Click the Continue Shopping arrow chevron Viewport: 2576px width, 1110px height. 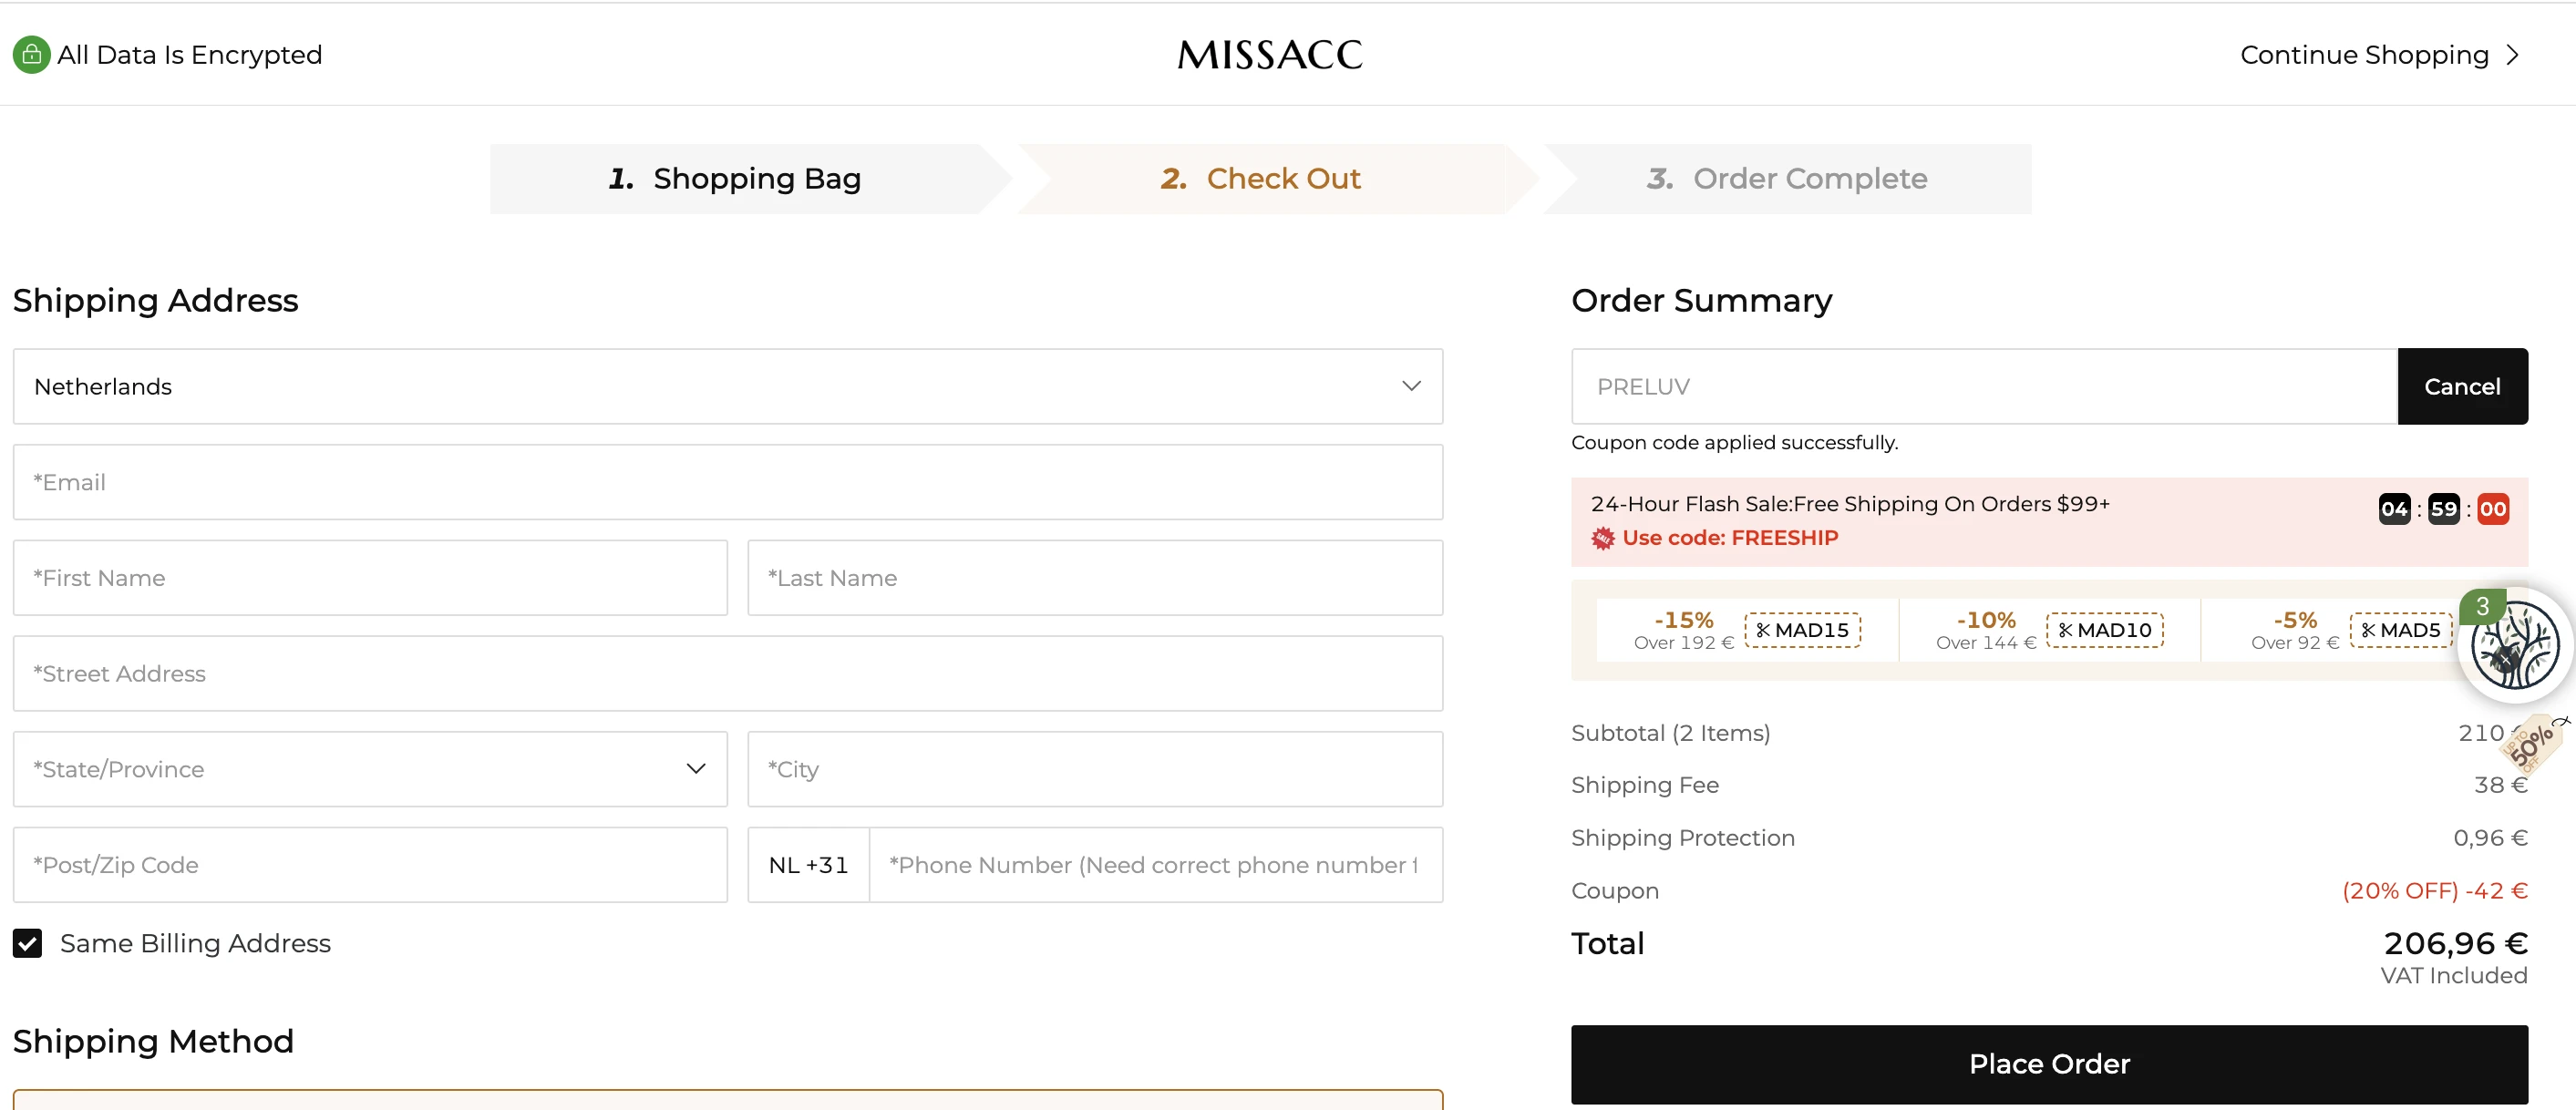[2512, 55]
